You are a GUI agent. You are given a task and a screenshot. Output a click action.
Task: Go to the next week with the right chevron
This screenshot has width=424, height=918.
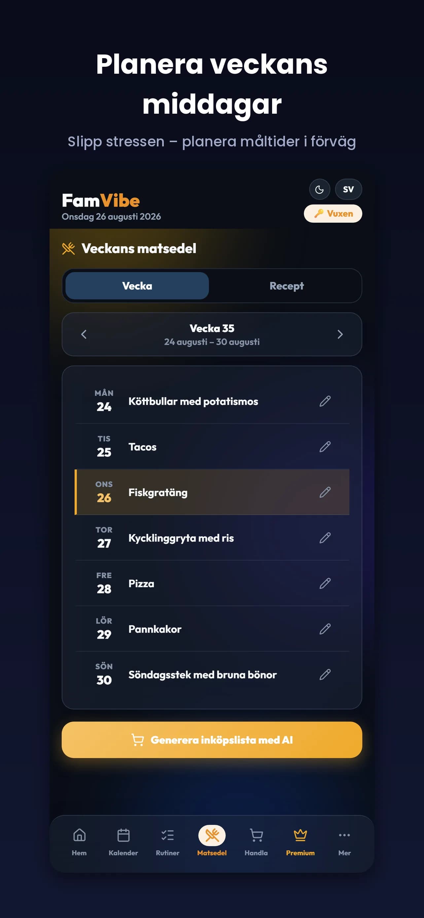point(340,334)
